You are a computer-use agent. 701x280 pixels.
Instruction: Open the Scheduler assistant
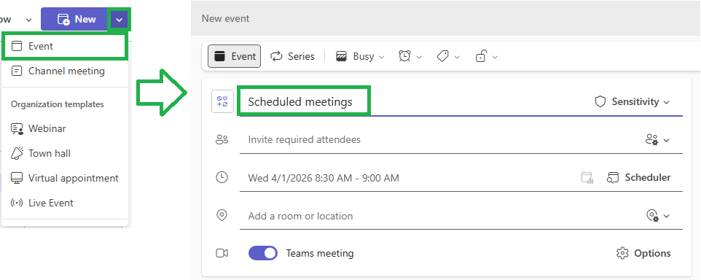638,178
